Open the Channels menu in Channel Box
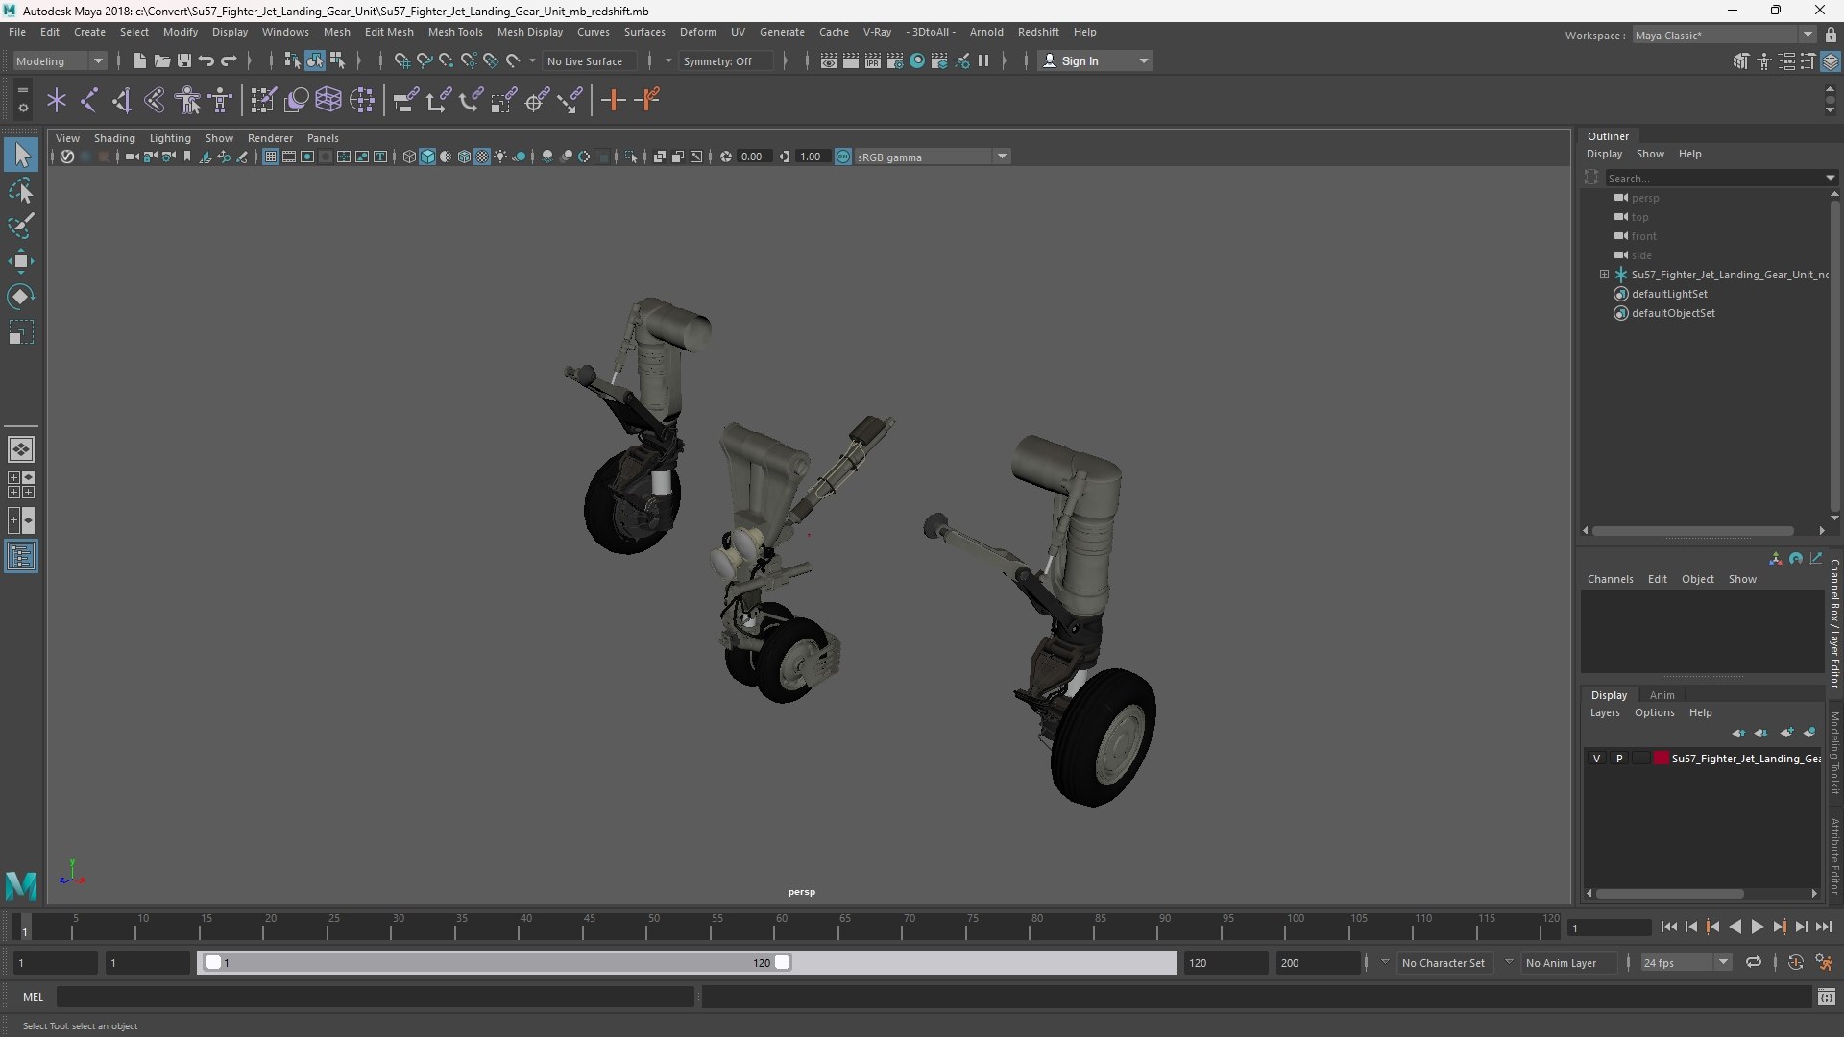Screen dimensions: 1844x1037 pos(1610,579)
